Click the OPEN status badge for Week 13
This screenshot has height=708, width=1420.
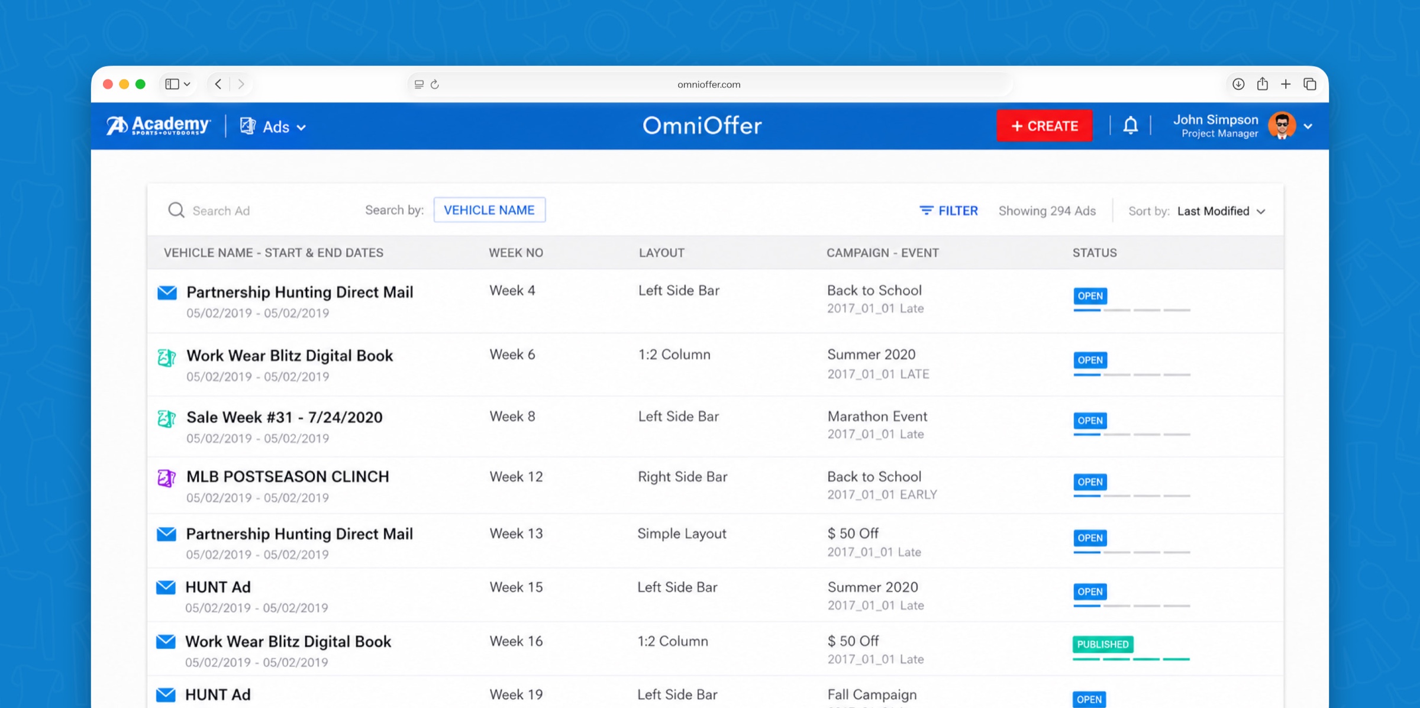(1090, 538)
